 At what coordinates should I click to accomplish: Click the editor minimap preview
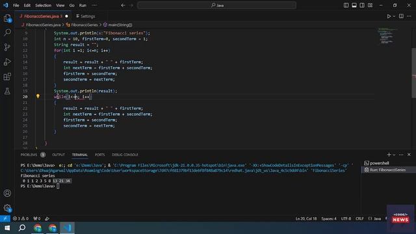pos(387,36)
